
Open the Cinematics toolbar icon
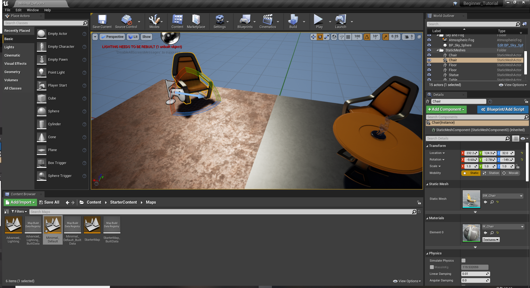tap(267, 21)
